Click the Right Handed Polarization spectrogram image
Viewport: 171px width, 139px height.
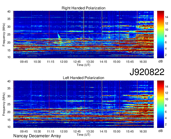pyautogui.click(x=83, y=34)
